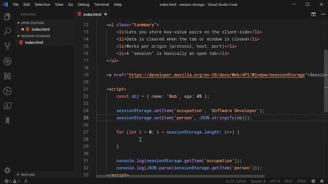
Task: Open the View menu
Action: click(59, 5)
